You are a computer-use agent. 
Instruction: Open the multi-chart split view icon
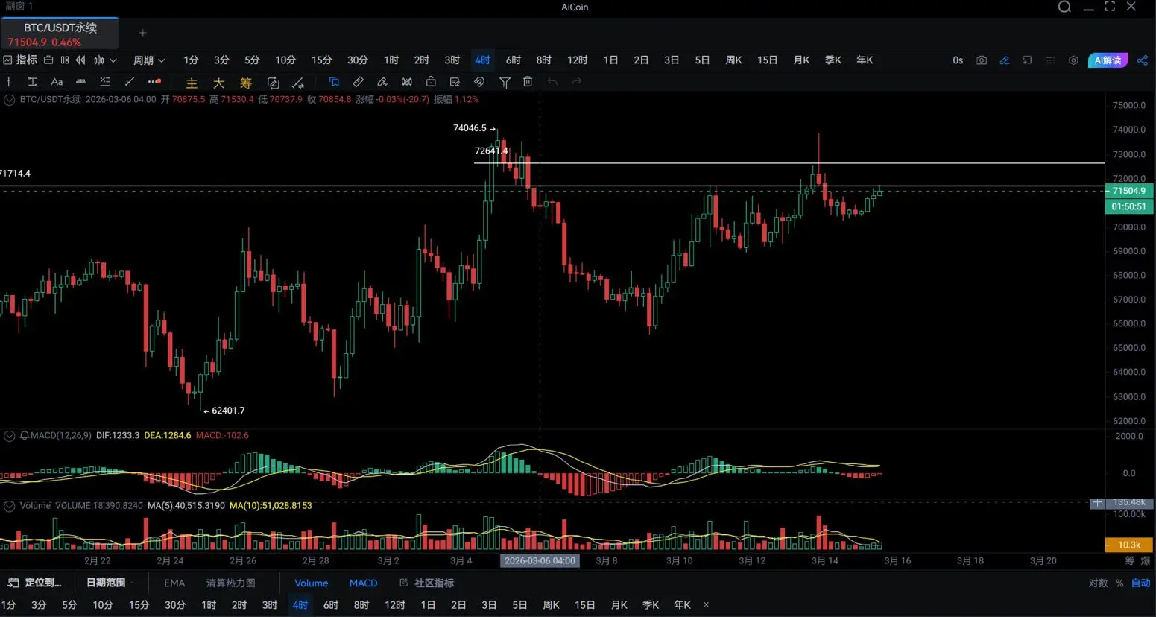point(65,60)
